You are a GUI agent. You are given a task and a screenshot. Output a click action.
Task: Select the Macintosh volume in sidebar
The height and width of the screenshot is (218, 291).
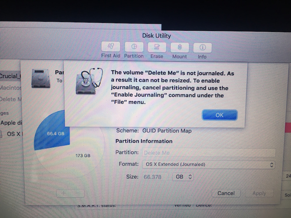point(10,87)
